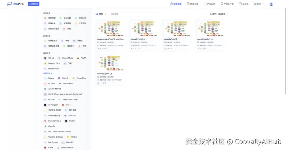Click the Gitee source icon

(x=63, y=105)
